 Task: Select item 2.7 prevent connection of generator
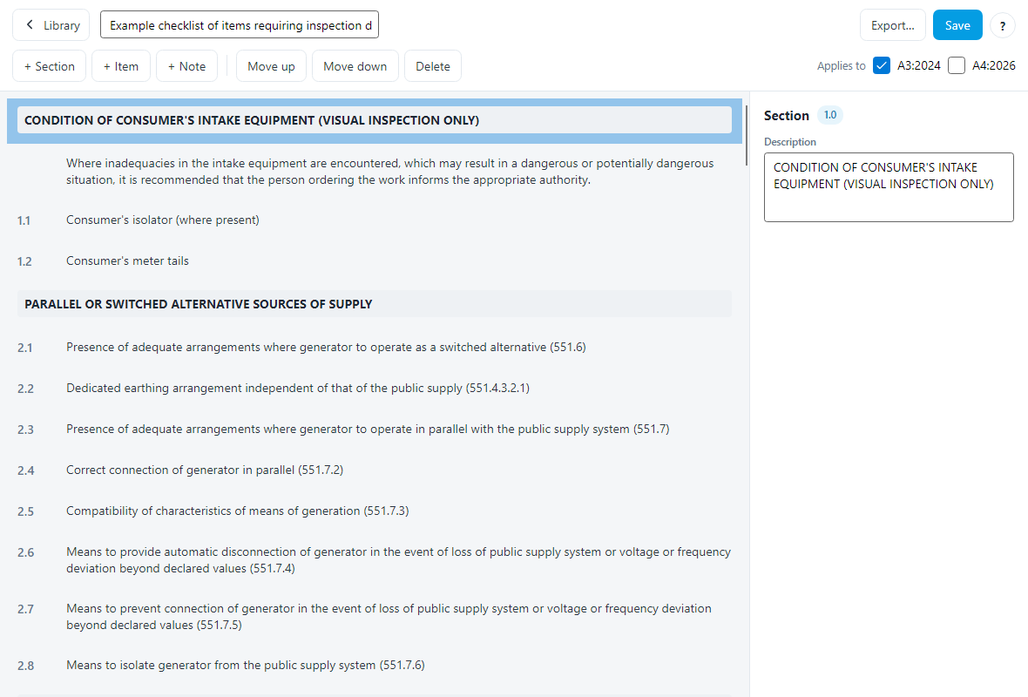[375, 617]
